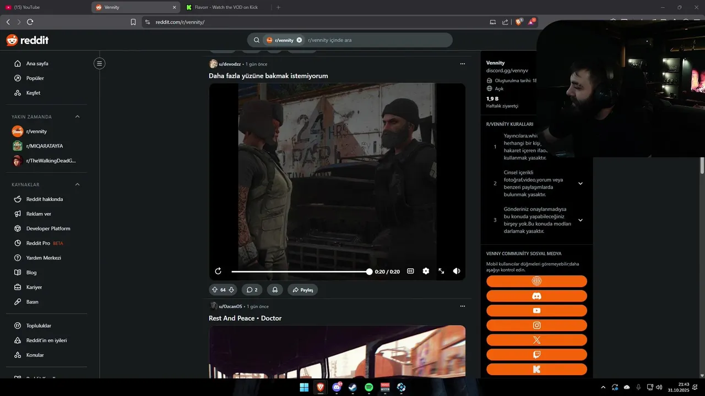
Task: Open video settings gear
Action: pos(426,271)
